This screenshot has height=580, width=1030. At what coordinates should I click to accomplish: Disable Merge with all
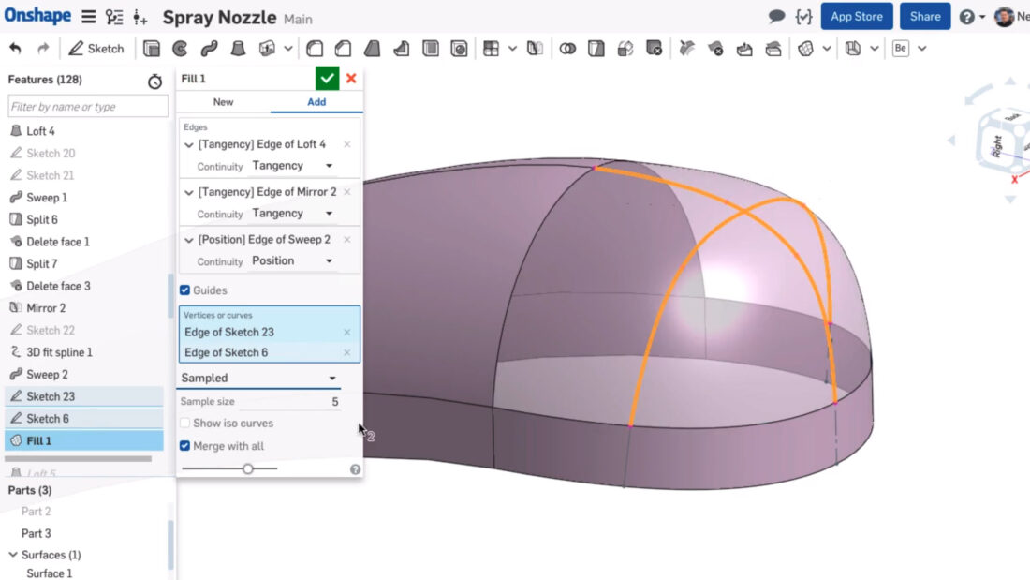(x=184, y=446)
